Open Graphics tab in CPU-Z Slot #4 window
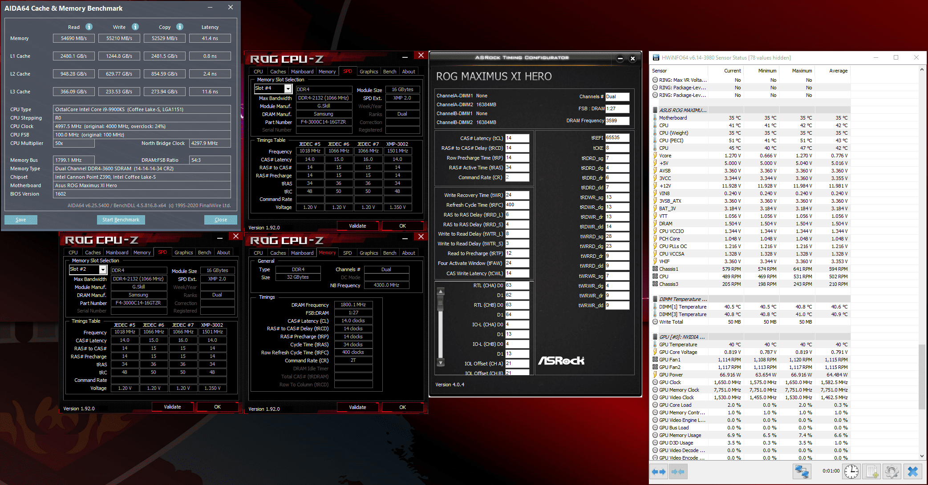 (x=369, y=72)
